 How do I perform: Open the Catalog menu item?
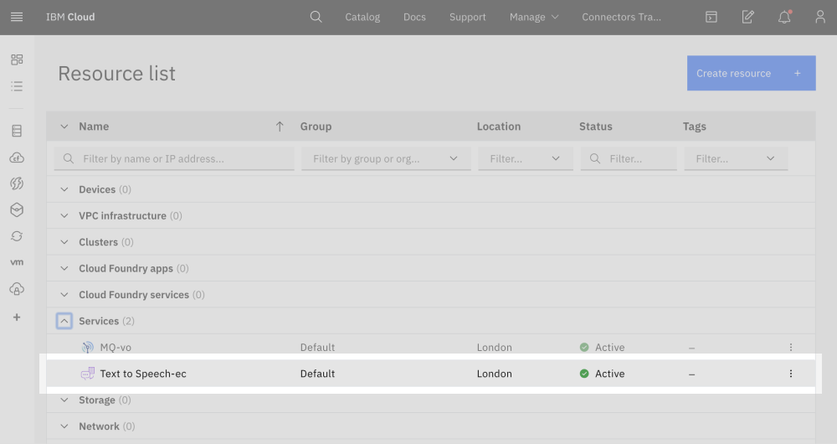coord(362,17)
